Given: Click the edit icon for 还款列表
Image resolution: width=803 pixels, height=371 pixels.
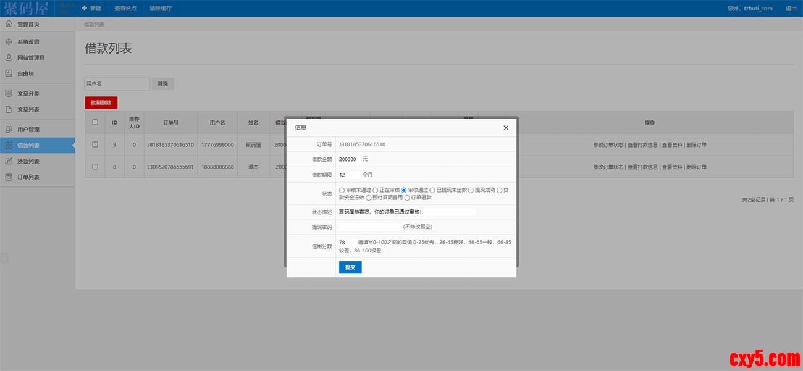Looking at the screenshot, I should [x=9, y=162].
